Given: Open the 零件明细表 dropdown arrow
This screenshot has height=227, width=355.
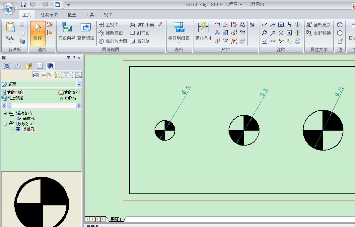Looking at the screenshot, I should coord(178,43).
